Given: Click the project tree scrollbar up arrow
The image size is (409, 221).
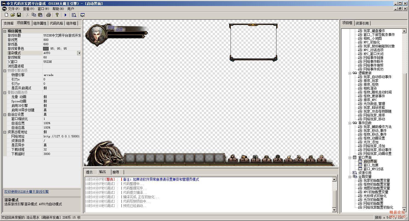Looking at the screenshot, I should pos(404,31).
